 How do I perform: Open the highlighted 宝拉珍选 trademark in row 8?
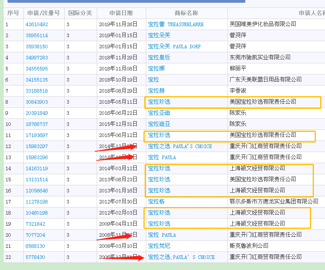click(158, 102)
